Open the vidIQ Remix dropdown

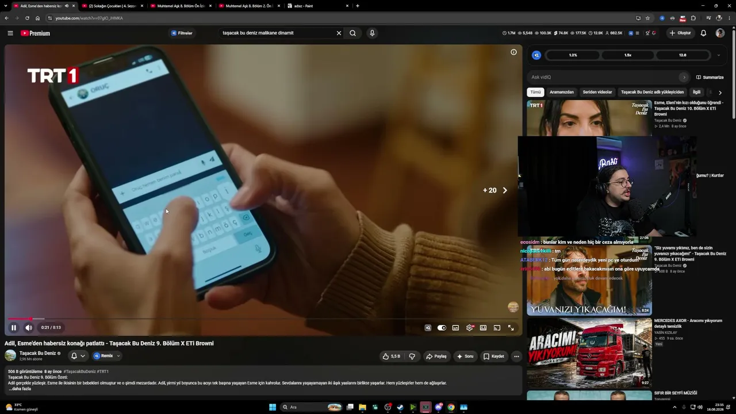point(107,356)
